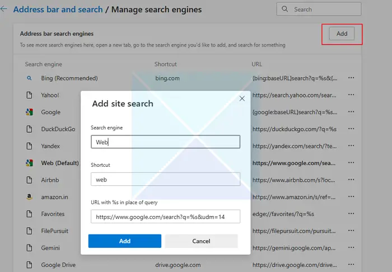Click the URL column header
Screen dimensions: 392x272
tap(256, 64)
